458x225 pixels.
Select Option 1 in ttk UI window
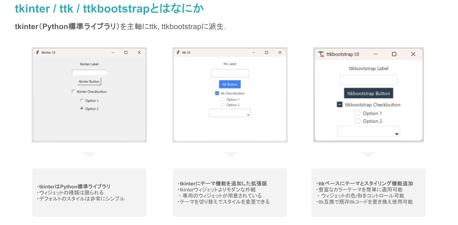click(x=223, y=99)
